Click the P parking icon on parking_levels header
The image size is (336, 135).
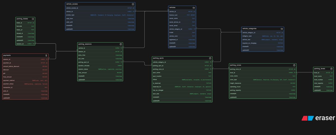[332, 68]
